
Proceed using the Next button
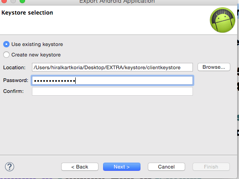click(x=122, y=167)
